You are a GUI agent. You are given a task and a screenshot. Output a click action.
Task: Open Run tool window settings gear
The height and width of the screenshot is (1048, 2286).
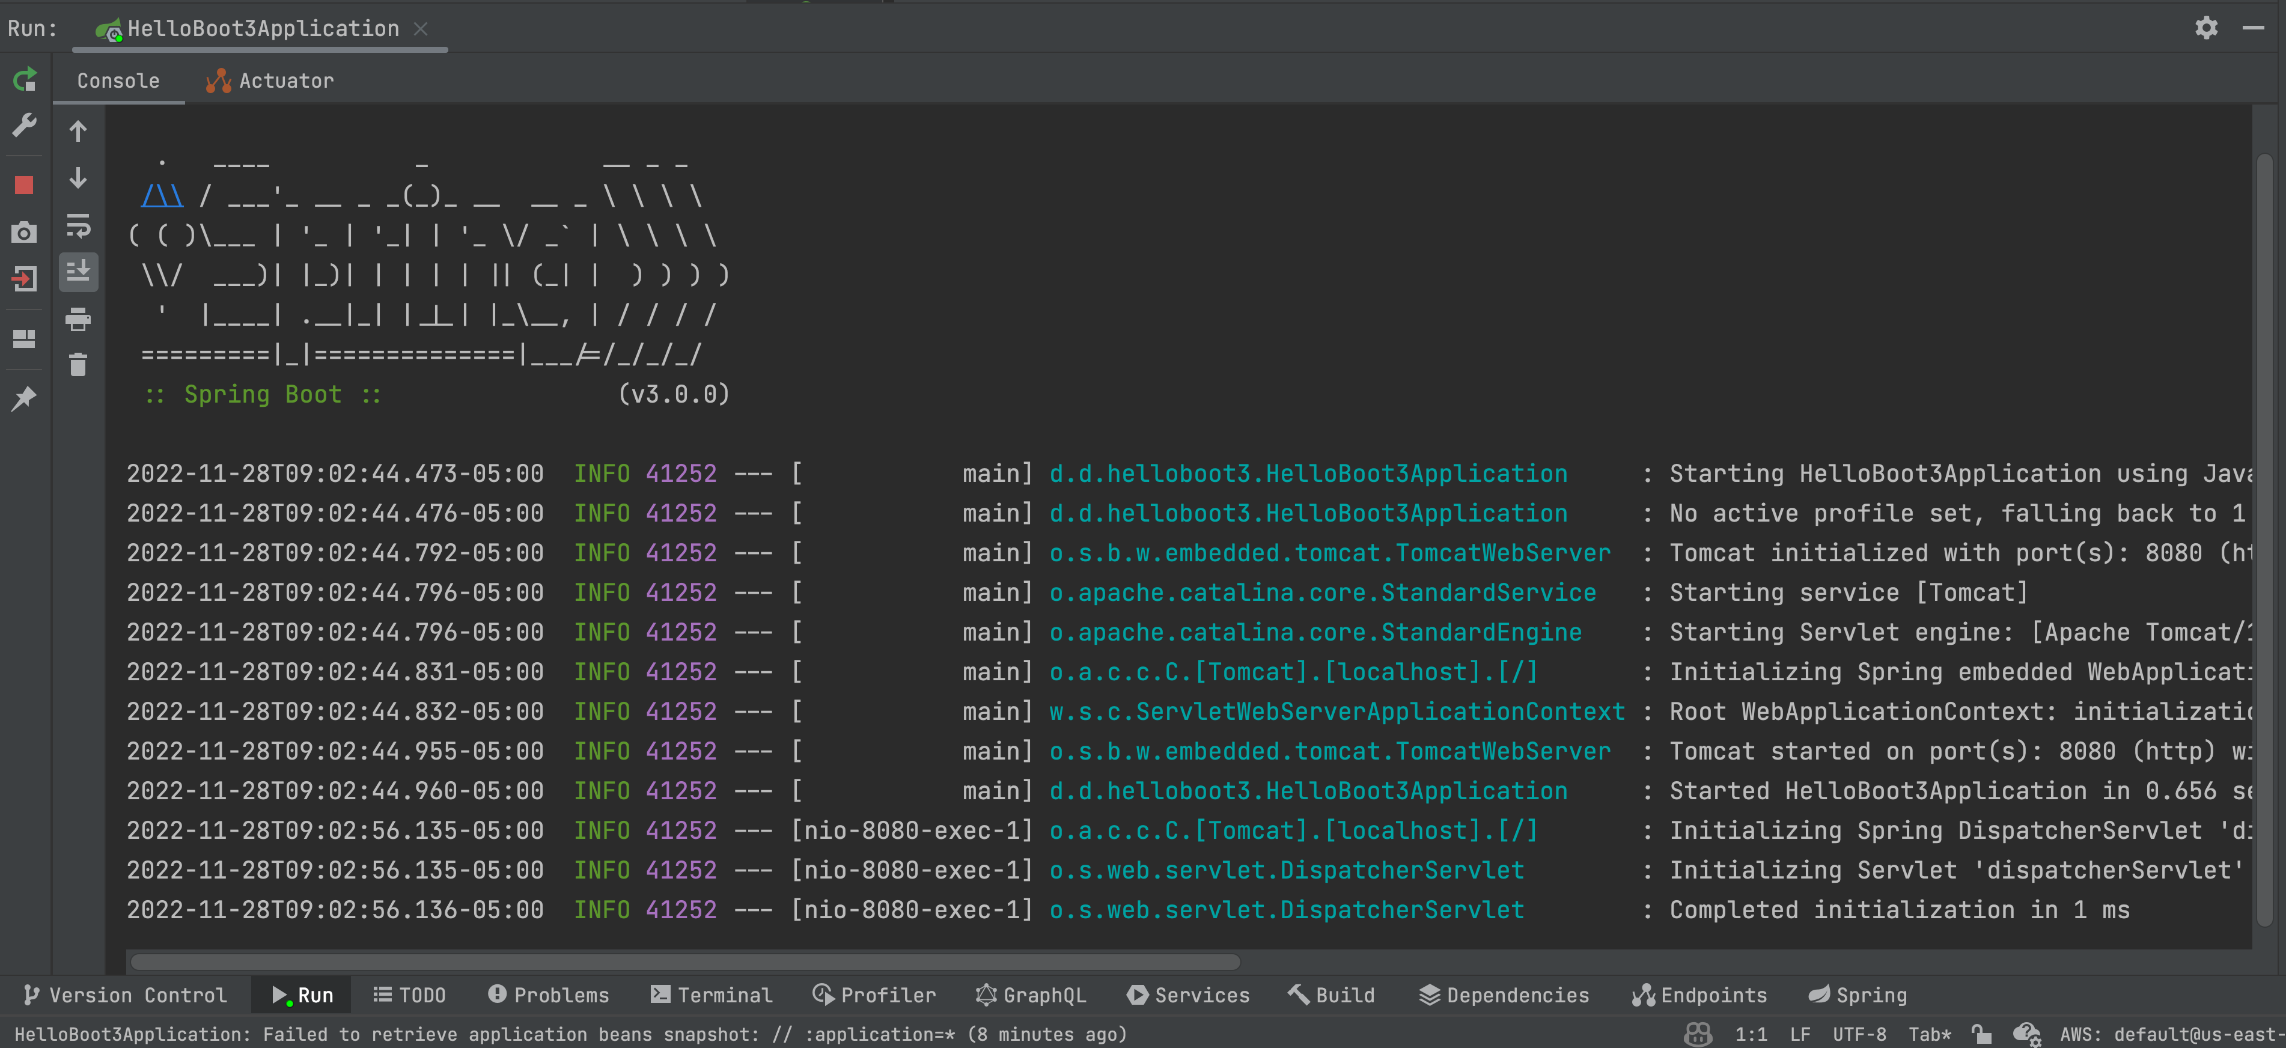coord(2206,28)
